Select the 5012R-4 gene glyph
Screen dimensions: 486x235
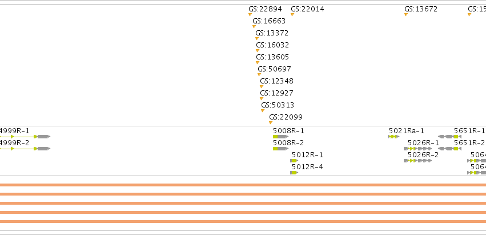(x=294, y=173)
